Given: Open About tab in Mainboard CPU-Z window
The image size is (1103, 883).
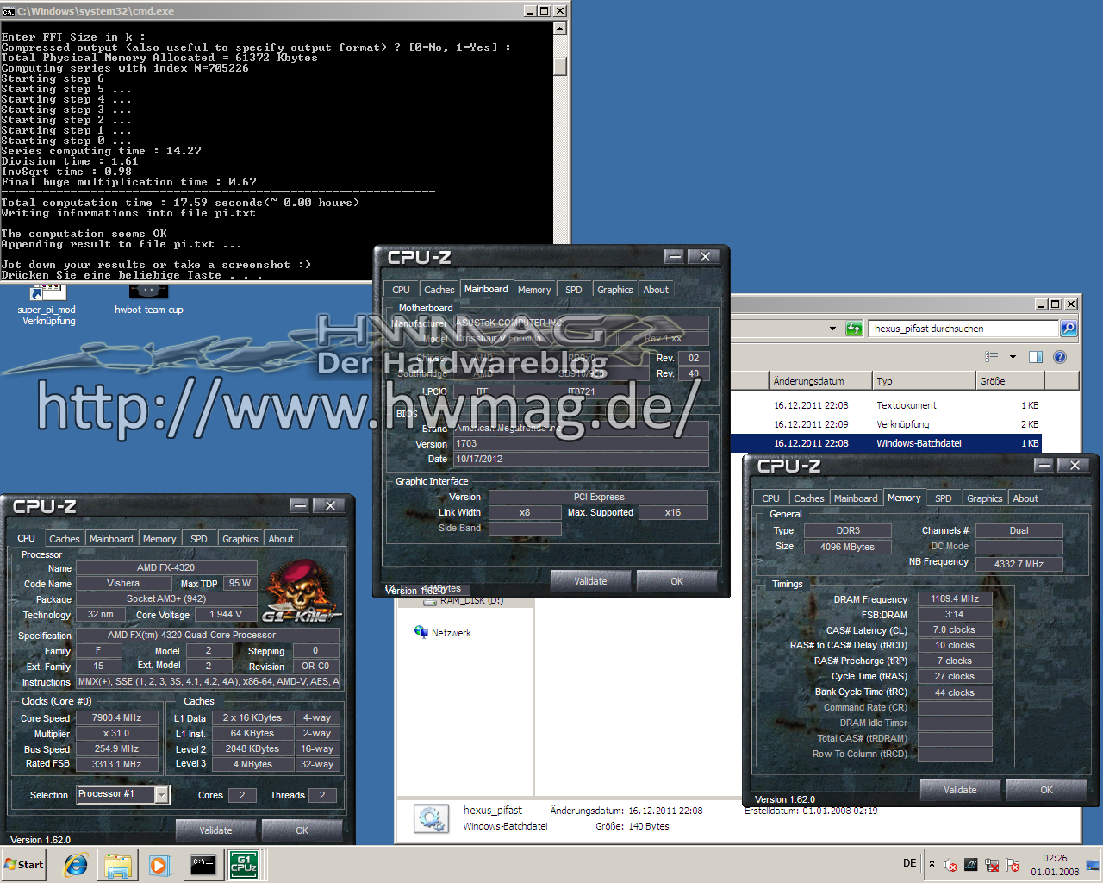Looking at the screenshot, I should tap(656, 290).
